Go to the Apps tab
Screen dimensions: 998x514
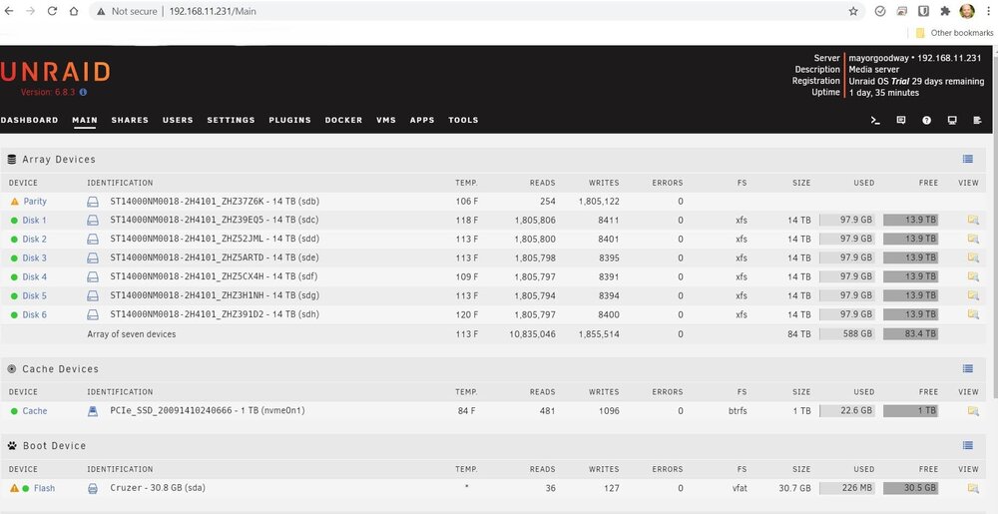[x=422, y=120]
